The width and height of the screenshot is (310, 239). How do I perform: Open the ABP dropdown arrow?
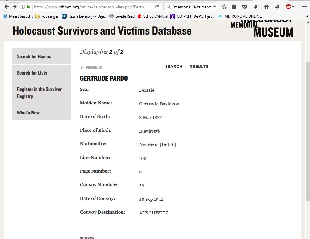293,7
